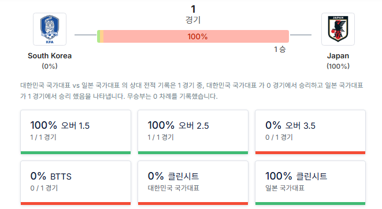Screen dimensions: 382x209
Task: Select the 0% 클린시트 대한민국 국가대표 card
Action: [x=193, y=182]
